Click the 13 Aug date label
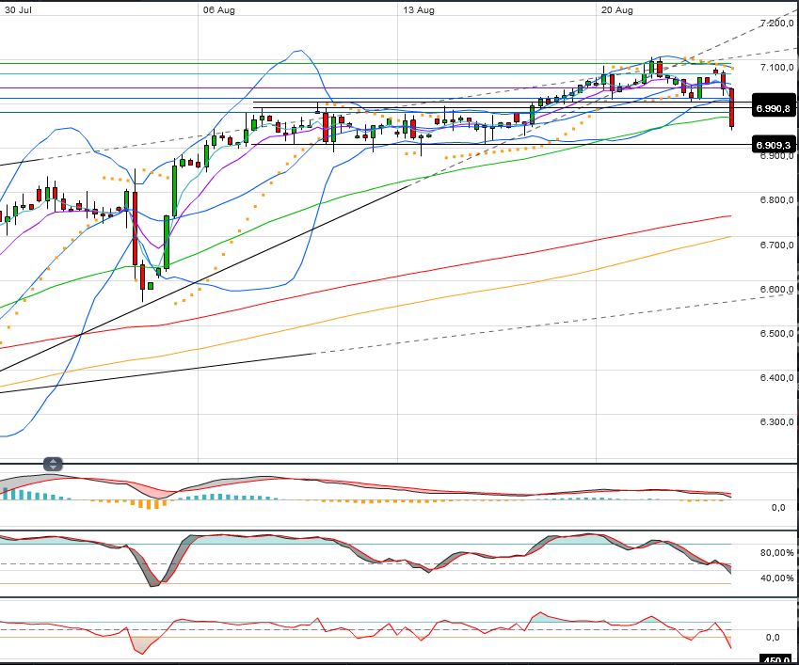This screenshot has width=799, height=665. (419, 9)
